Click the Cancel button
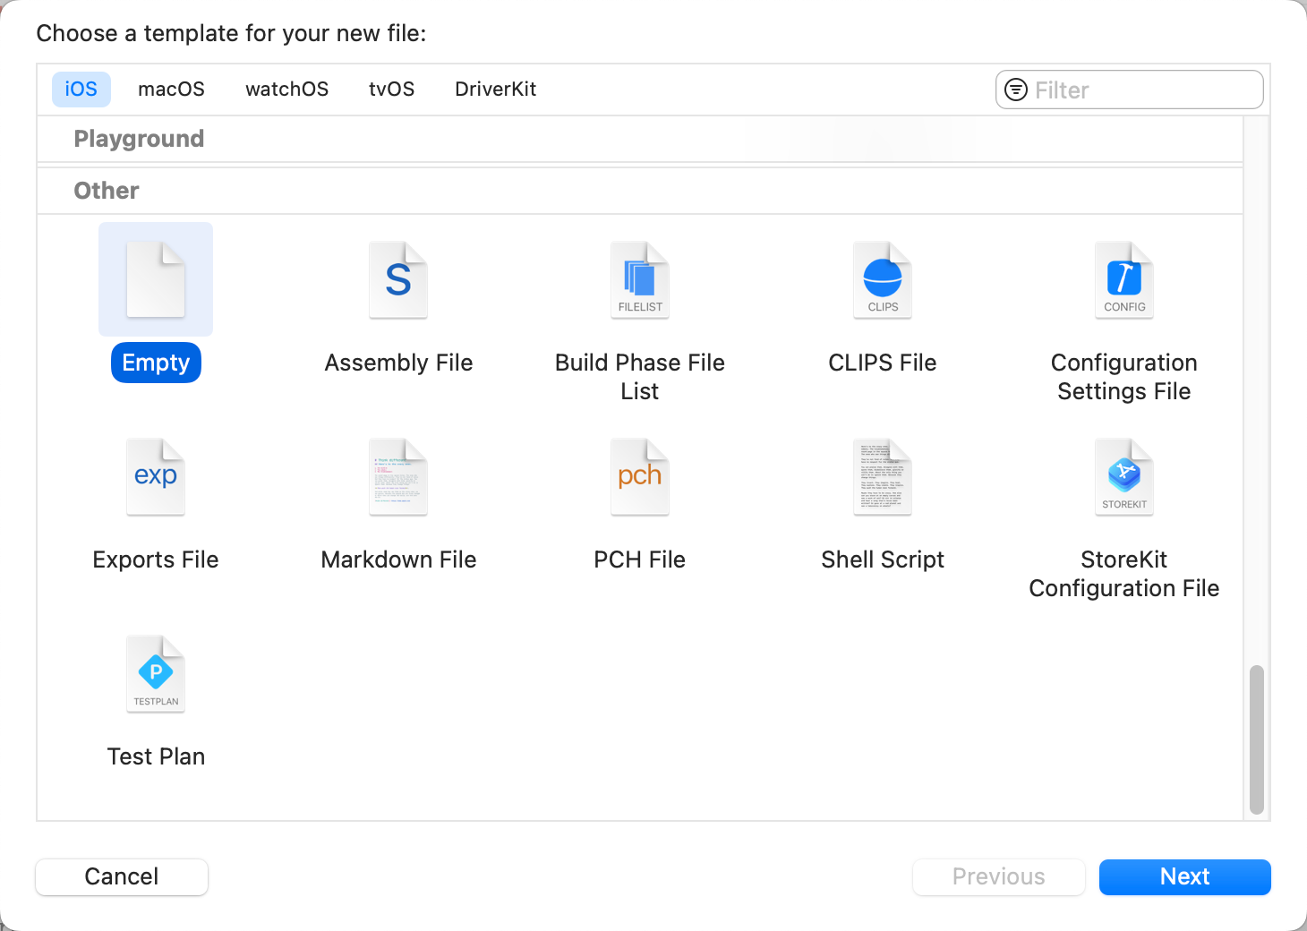 [121, 876]
